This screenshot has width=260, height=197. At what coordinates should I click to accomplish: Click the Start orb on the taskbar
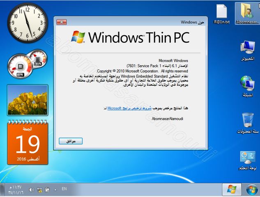coord(252,190)
